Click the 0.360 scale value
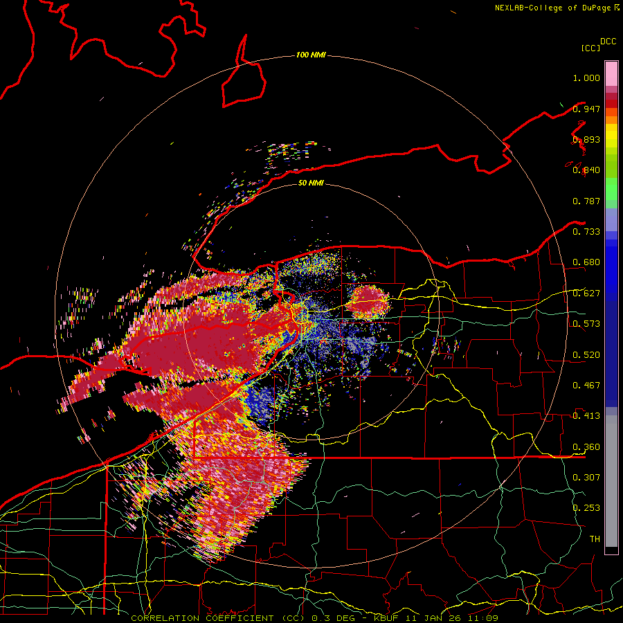Screen dimensions: 623x623 coord(586,447)
